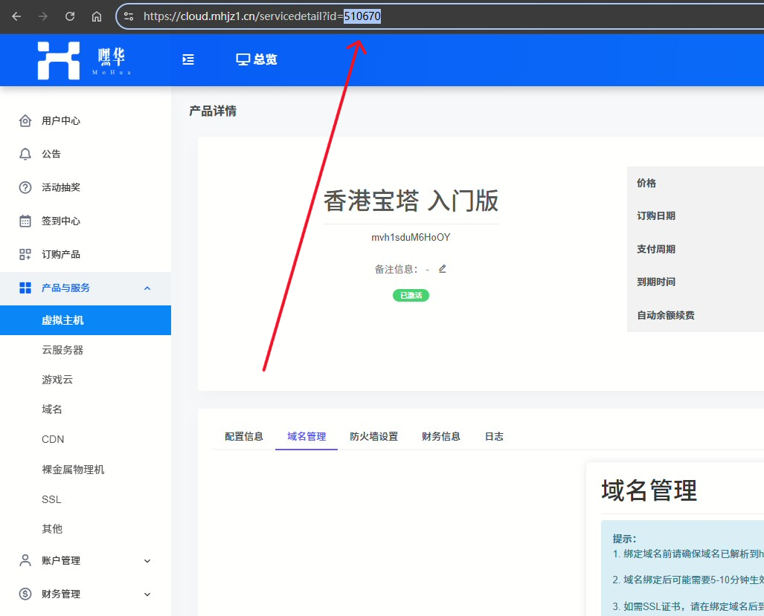Toggle the sidebar collapse menu icon

coord(188,59)
